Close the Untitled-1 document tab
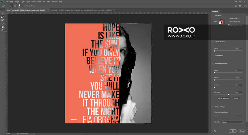 coord(114,10)
